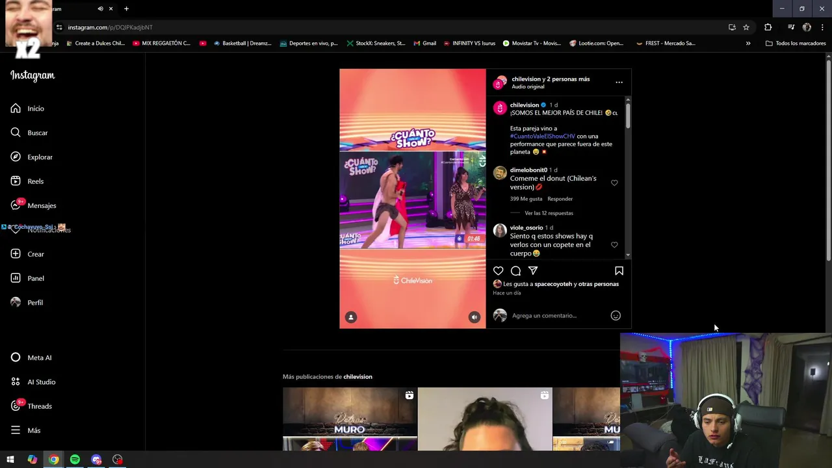
Task: Toggle video sound speaker icon
Action: pos(474,317)
